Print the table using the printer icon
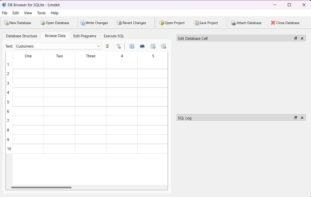Viewport: 311px width, 197px height. click(x=142, y=46)
